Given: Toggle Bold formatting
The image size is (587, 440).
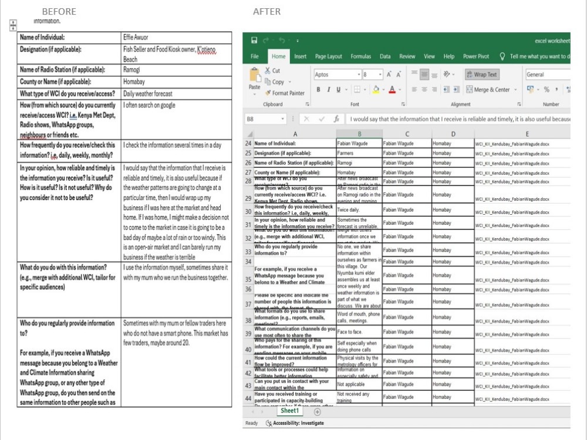Looking at the screenshot, I should 318,89.
